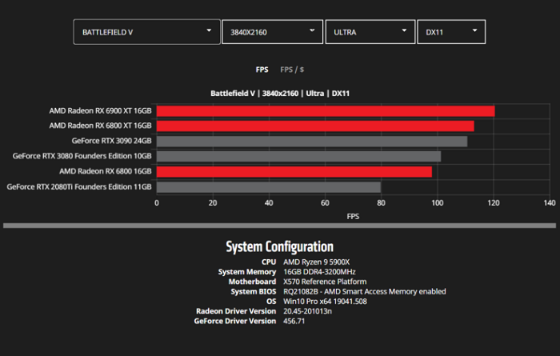Click the gray GeForce RTX 3090 bar
560x356 pixels.
pyautogui.click(x=311, y=141)
